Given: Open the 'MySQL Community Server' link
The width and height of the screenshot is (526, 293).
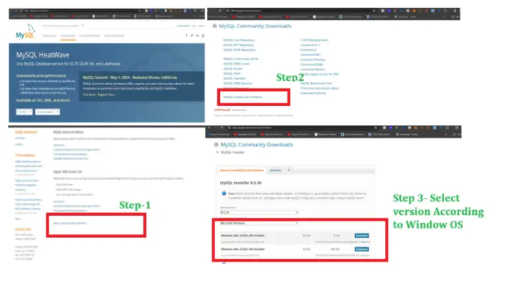Looking at the screenshot, I should pos(240,59).
